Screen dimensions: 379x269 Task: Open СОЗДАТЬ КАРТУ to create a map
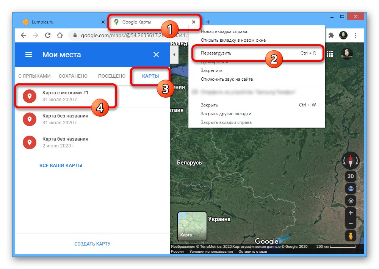coord(92,244)
